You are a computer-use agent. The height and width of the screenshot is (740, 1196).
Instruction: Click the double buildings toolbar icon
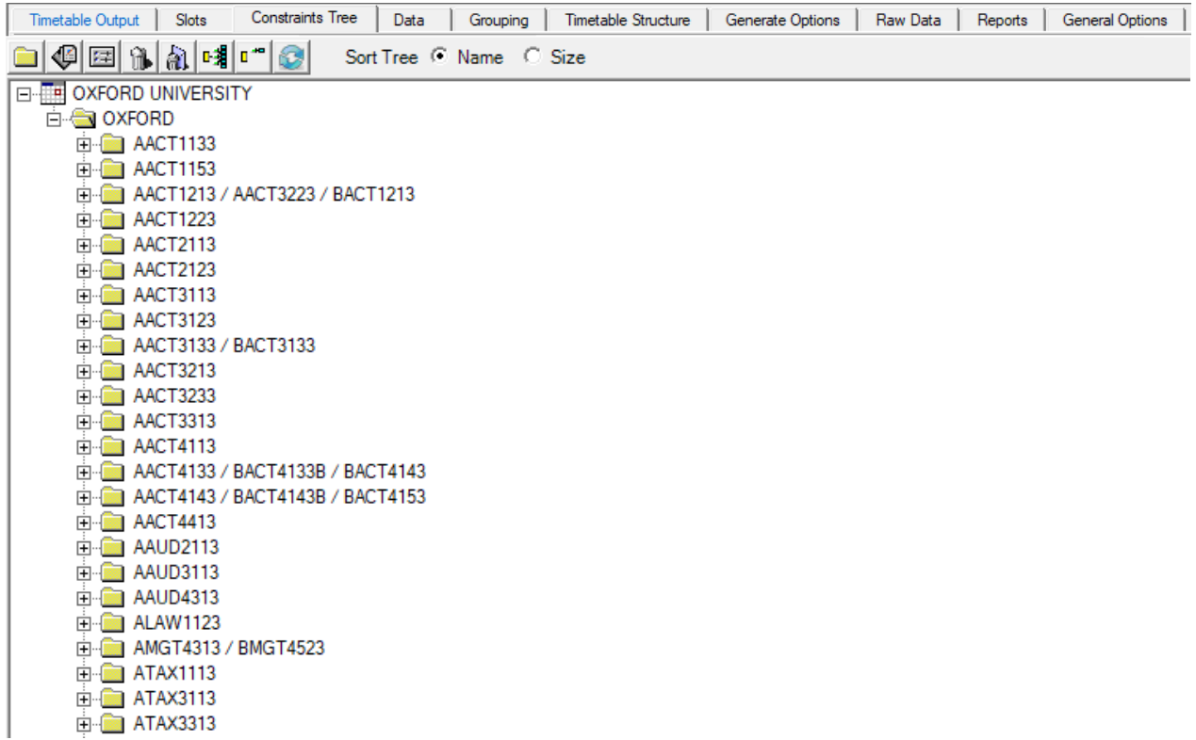[x=176, y=58]
